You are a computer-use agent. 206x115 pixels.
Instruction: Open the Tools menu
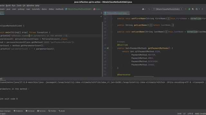[x=19, y=5]
